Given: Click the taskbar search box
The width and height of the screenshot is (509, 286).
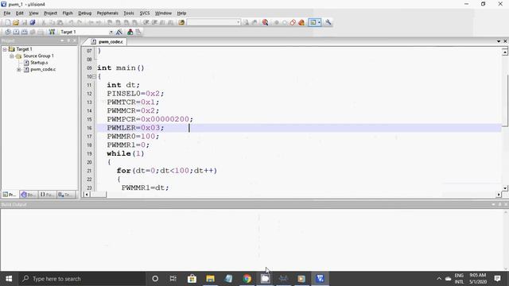Looking at the screenshot, I should coord(81,279).
